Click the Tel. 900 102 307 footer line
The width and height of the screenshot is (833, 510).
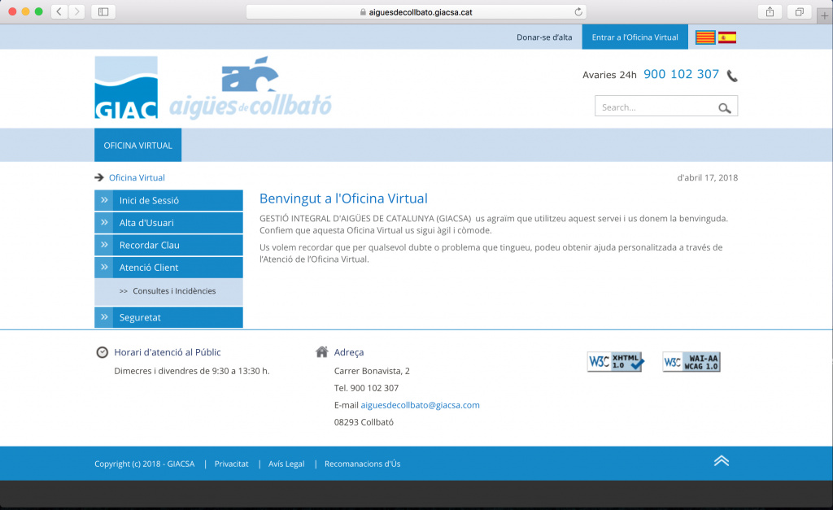click(366, 388)
